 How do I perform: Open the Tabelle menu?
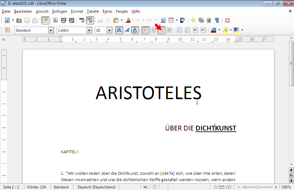[x=93, y=11]
